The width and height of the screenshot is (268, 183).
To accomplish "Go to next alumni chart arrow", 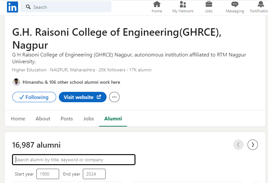I will 253,145.
